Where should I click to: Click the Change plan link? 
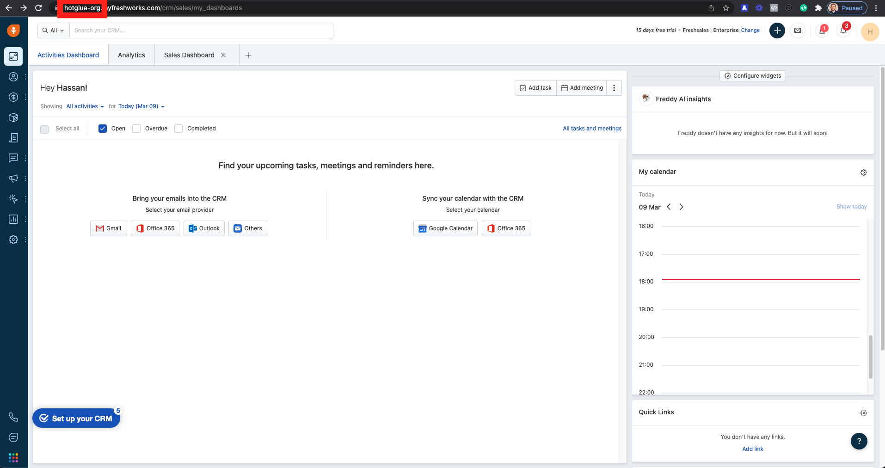pyautogui.click(x=750, y=31)
